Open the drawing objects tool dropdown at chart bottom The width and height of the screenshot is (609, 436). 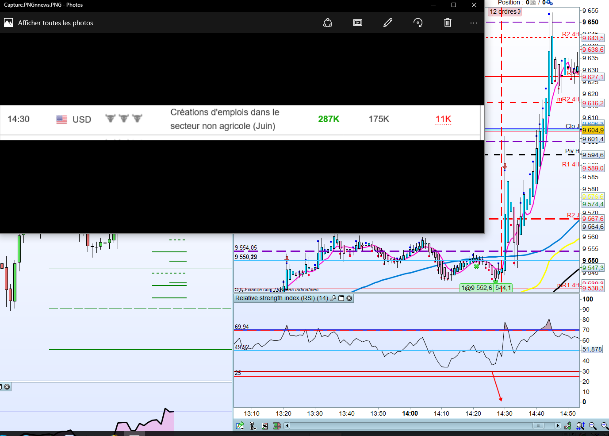tap(253, 426)
